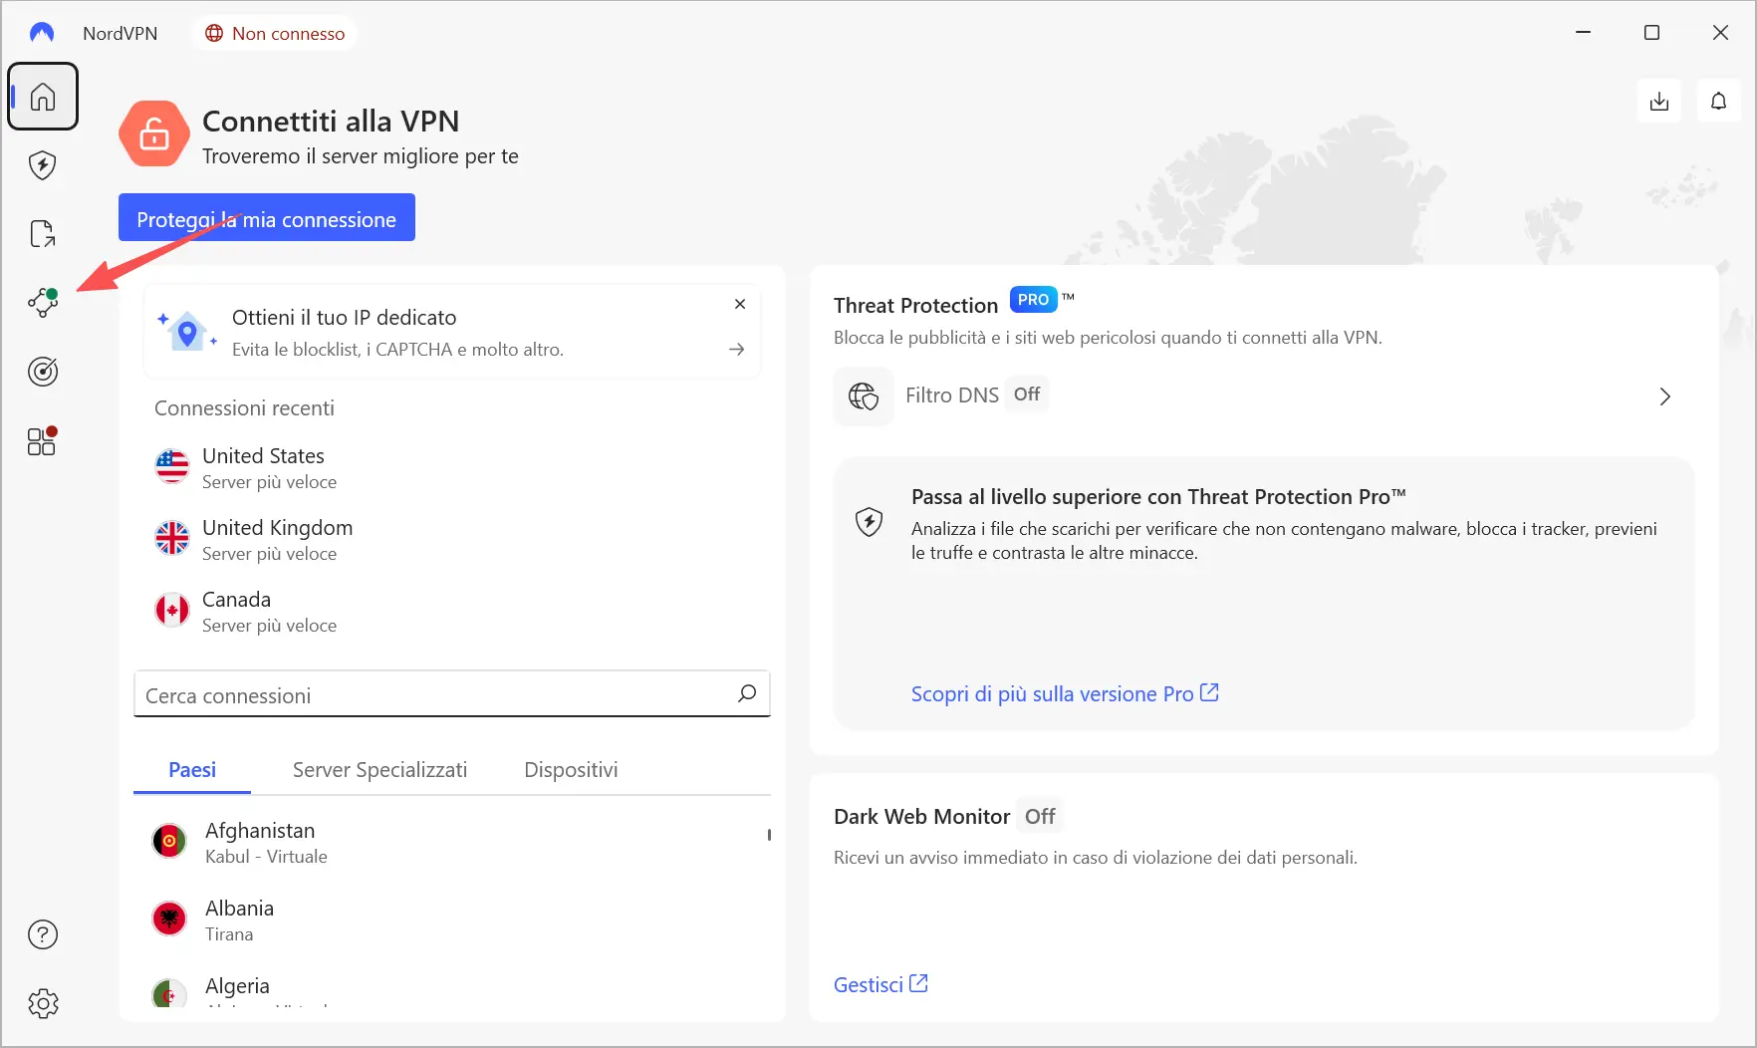This screenshot has height=1048, width=1757.
Task: Open the help question mark icon
Action: point(43,934)
